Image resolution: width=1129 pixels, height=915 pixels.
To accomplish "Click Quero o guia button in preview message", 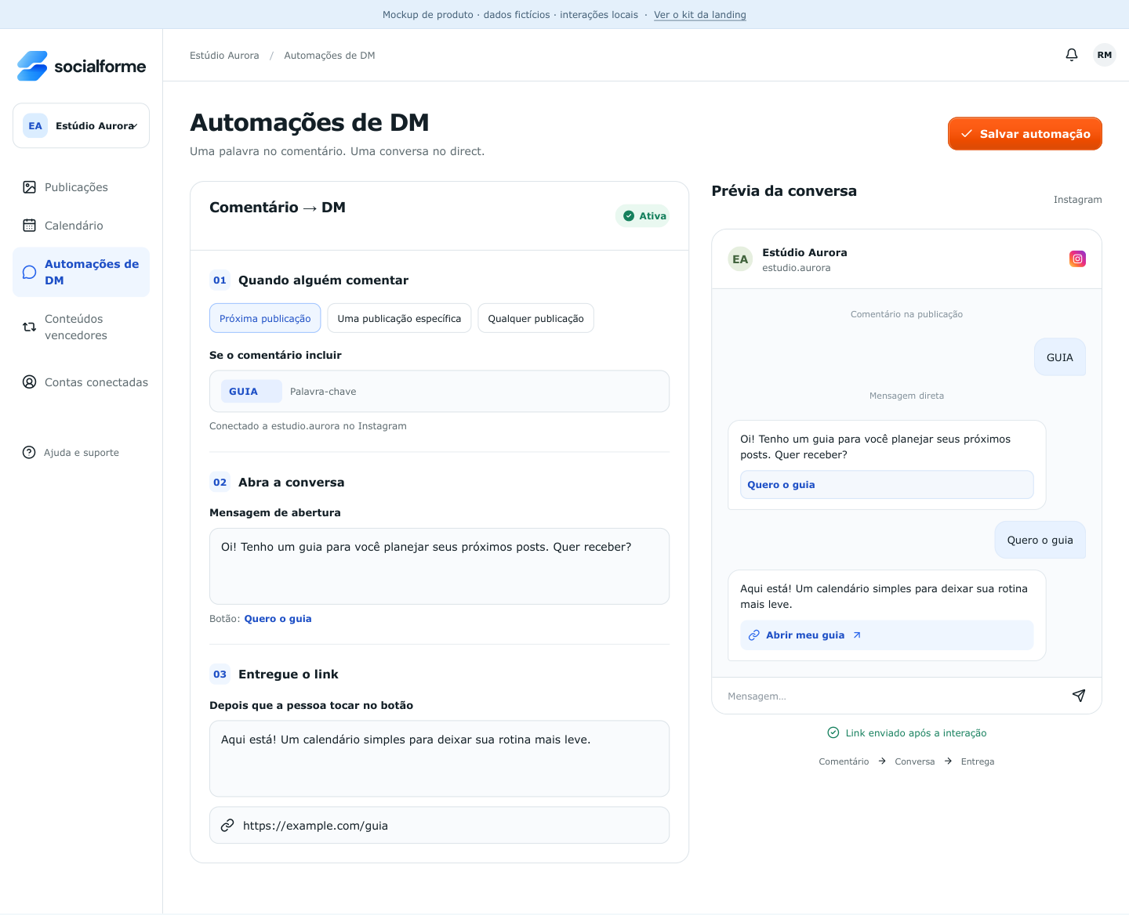I will click(x=887, y=485).
